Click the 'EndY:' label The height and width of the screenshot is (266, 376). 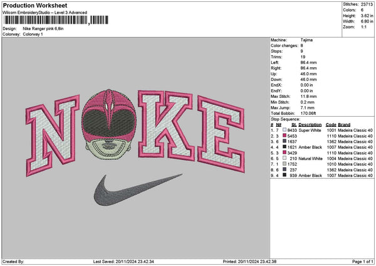coord(276,91)
